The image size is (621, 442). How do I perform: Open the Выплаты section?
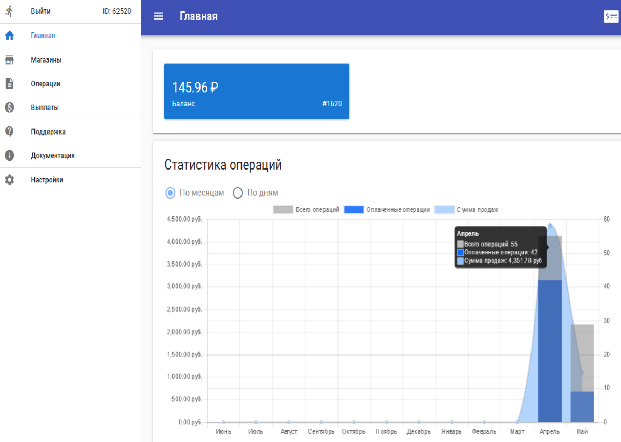(x=45, y=107)
